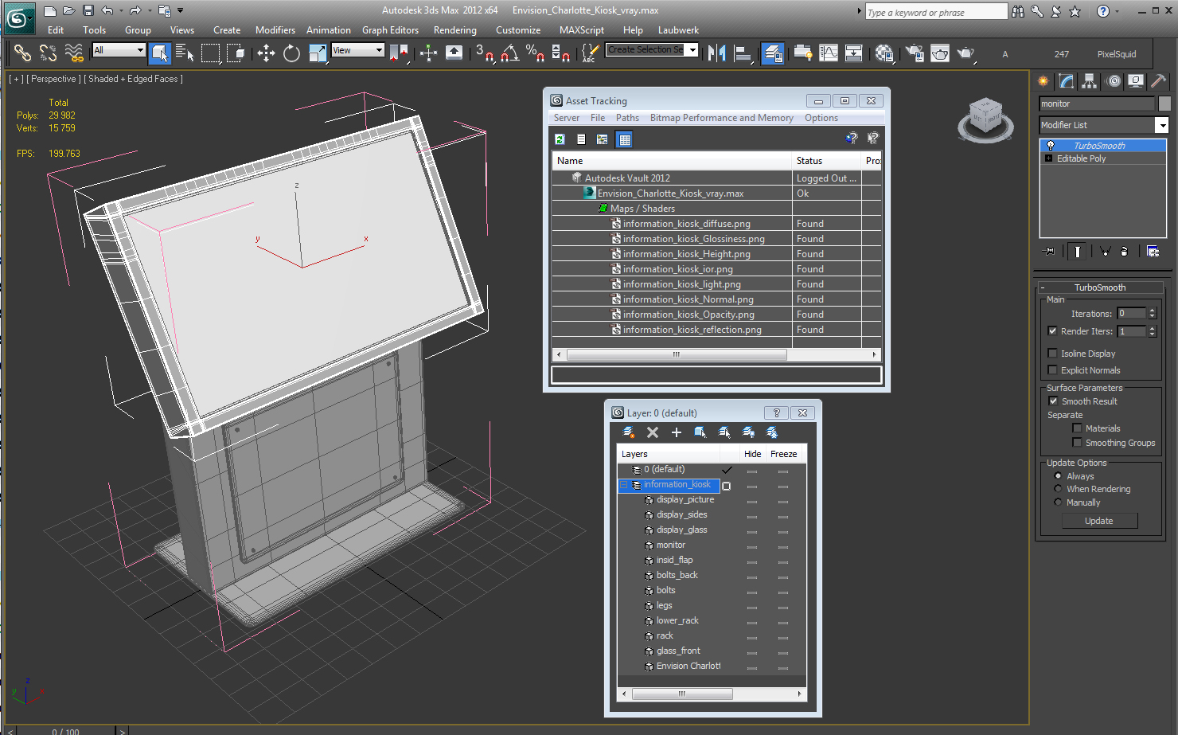Open the MAXScript menu
The width and height of the screenshot is (1178, 735).
[x=582, y=30]
